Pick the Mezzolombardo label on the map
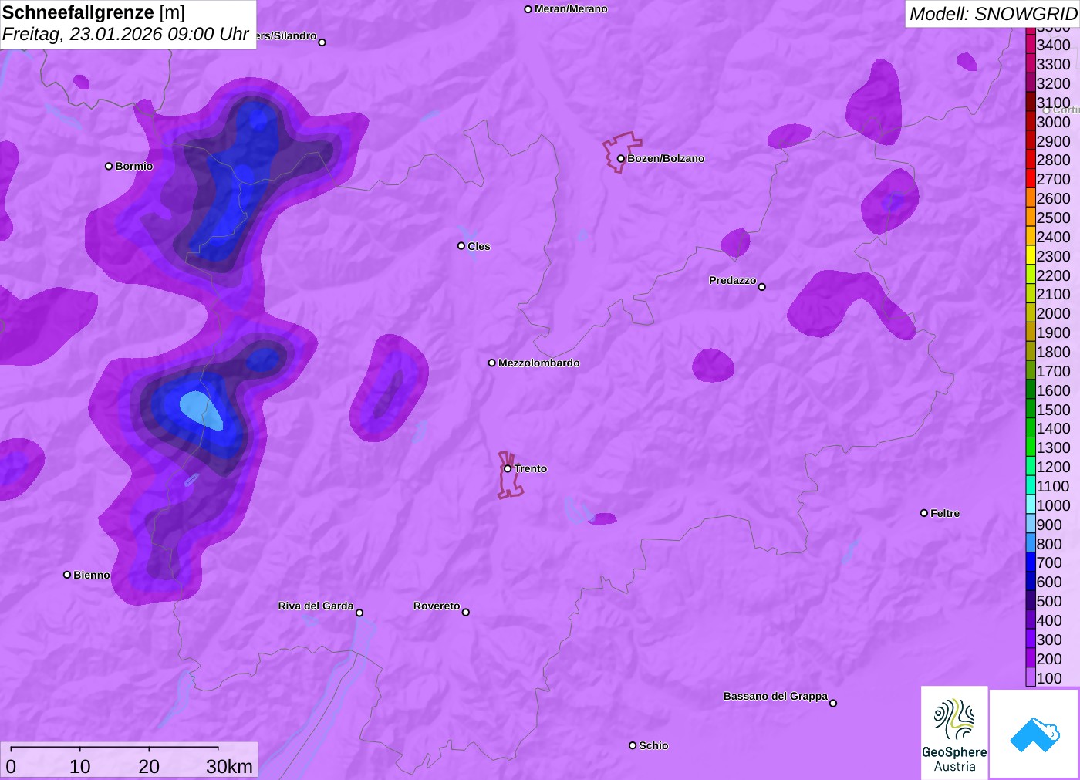Image resolution: width=1080 pixels, height=780 pixels. pos(539,363)
